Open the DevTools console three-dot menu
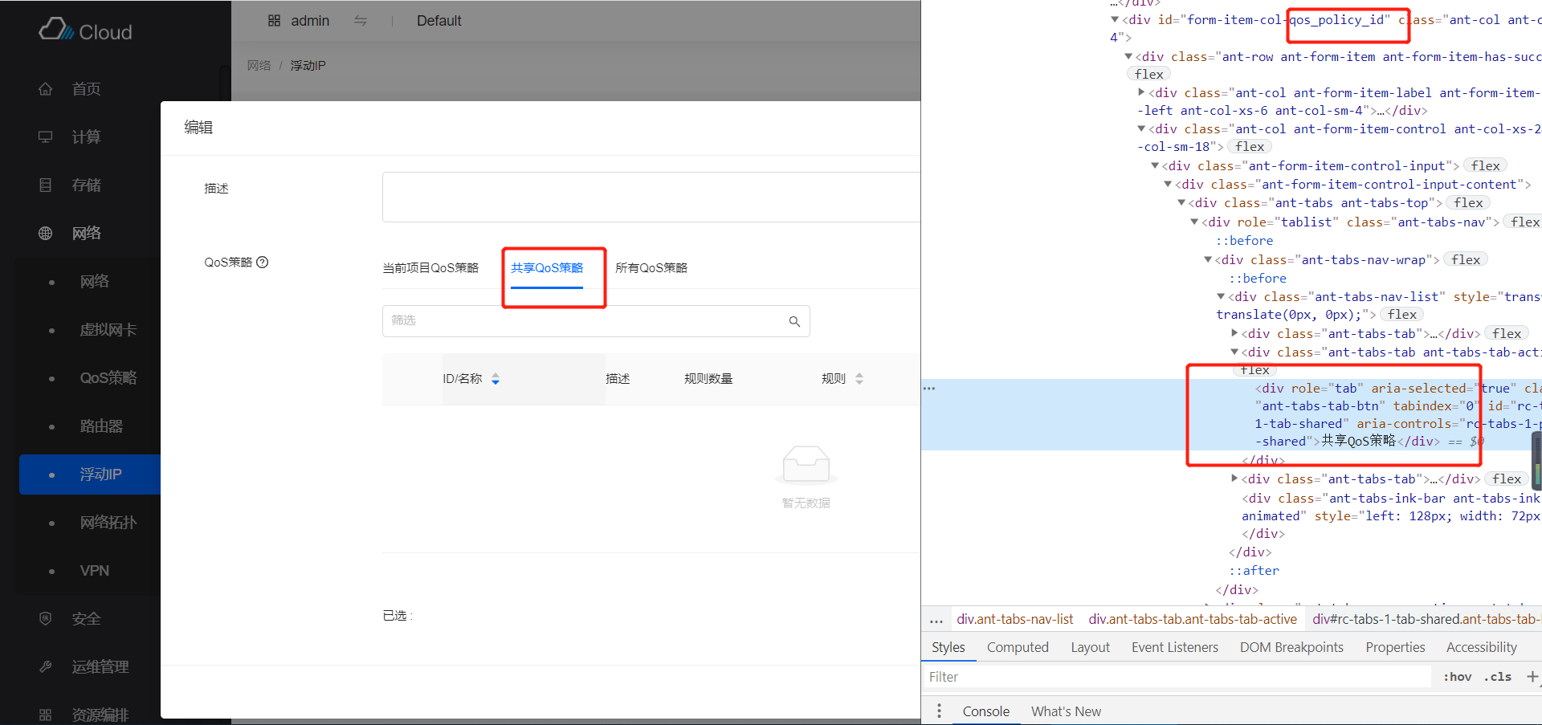 click(939, 711)
